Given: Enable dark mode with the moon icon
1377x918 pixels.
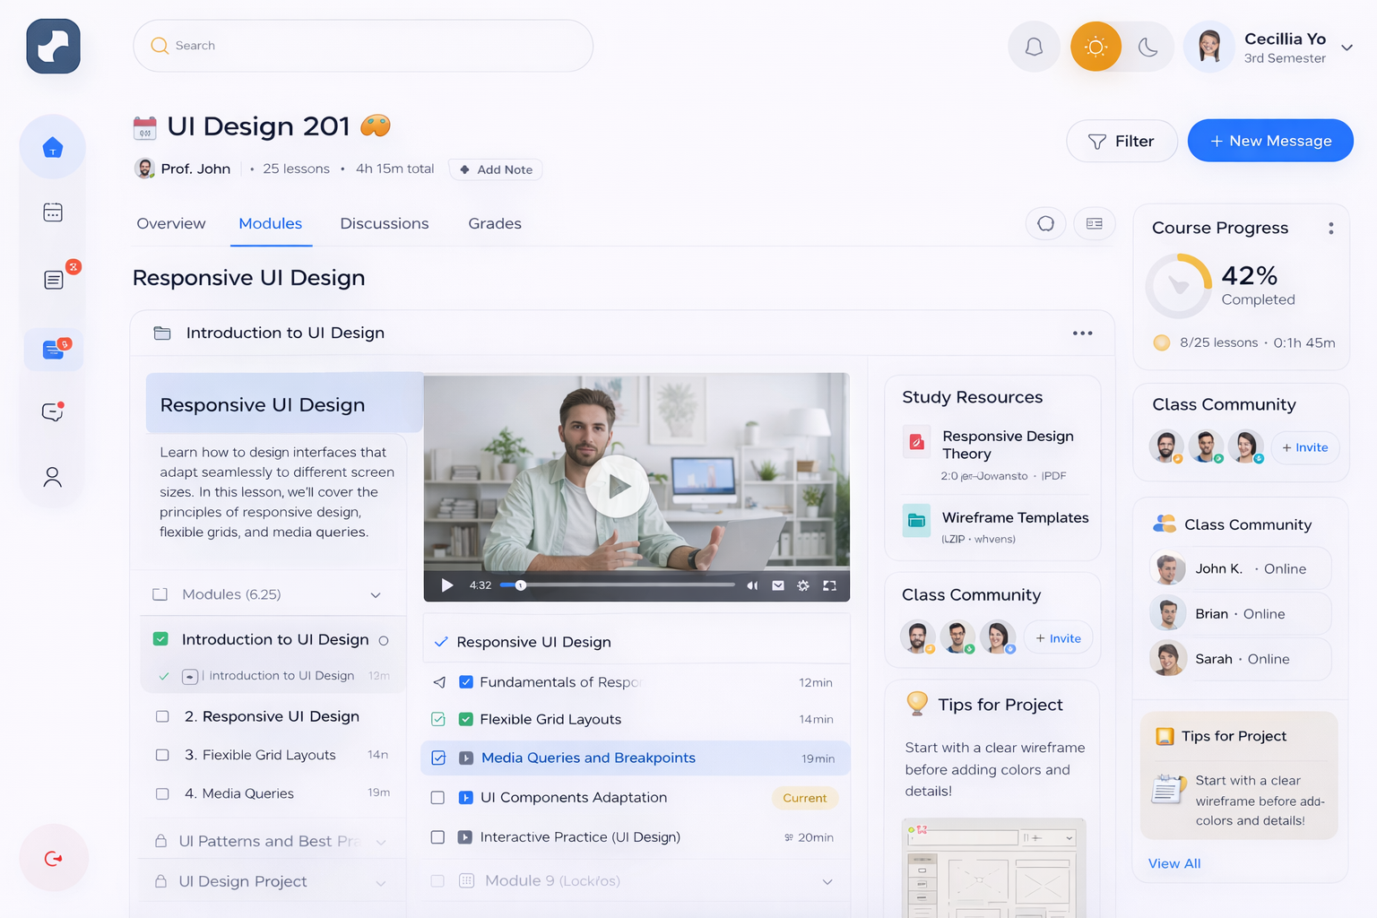Looking at the screenshot, I should click(x=1148, y=46).
